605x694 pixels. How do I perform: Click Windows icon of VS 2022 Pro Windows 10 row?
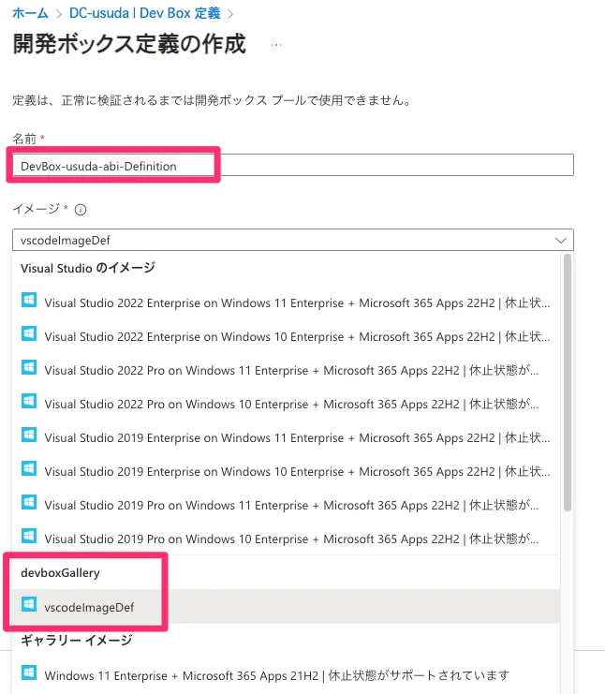pos(29,401)
